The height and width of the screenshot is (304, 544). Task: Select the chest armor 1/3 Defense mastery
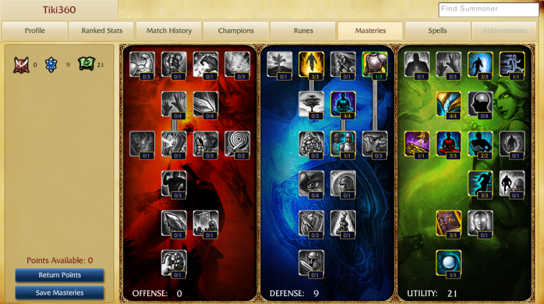pyautogui.click(x=375, y=65)
